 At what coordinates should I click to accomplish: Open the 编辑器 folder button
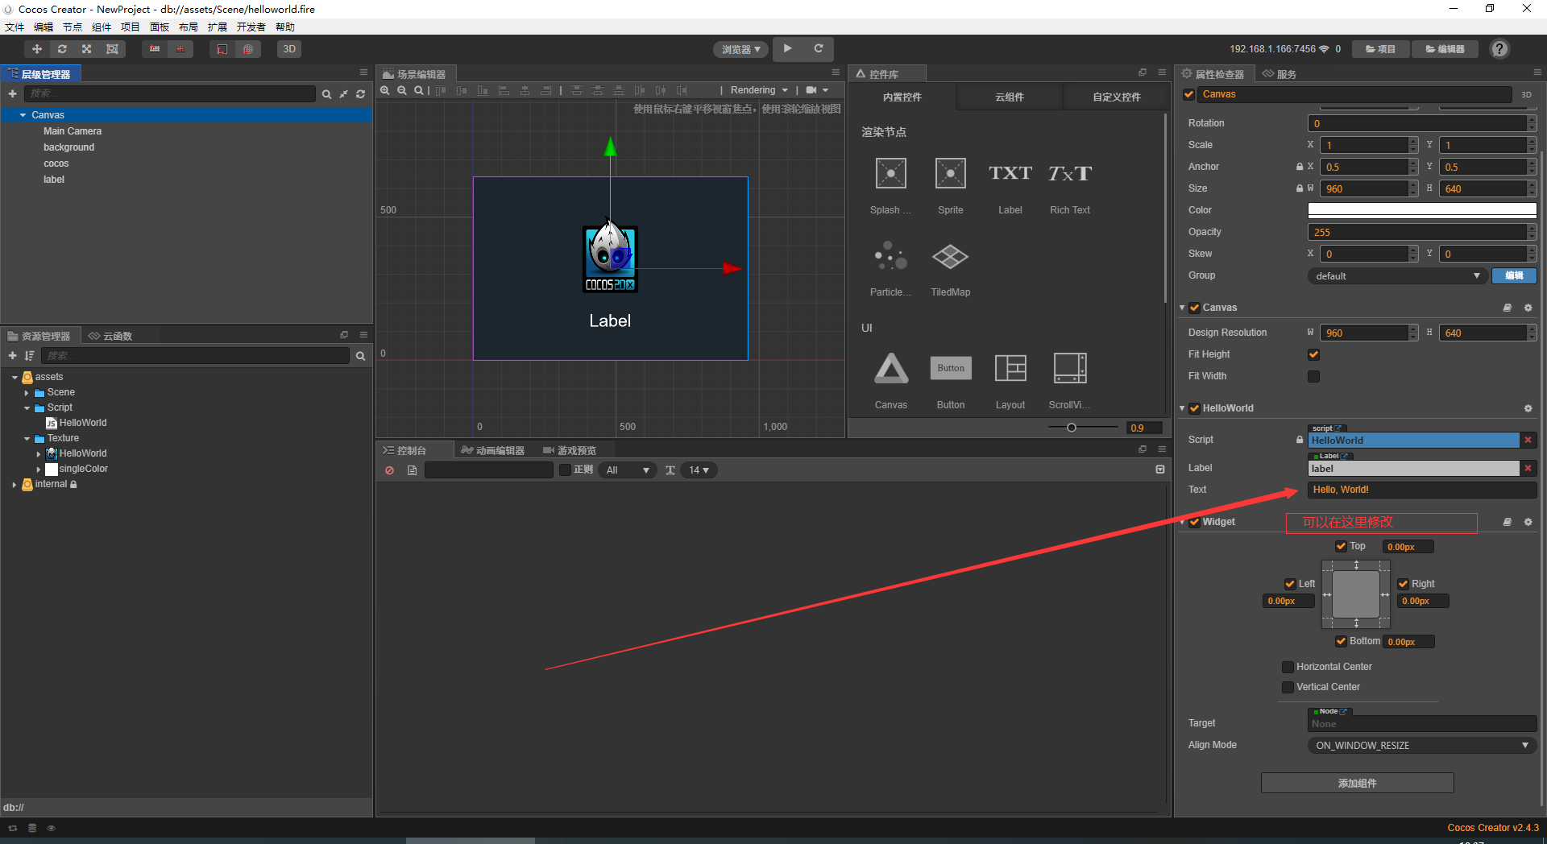click(x=1445, y=49)
